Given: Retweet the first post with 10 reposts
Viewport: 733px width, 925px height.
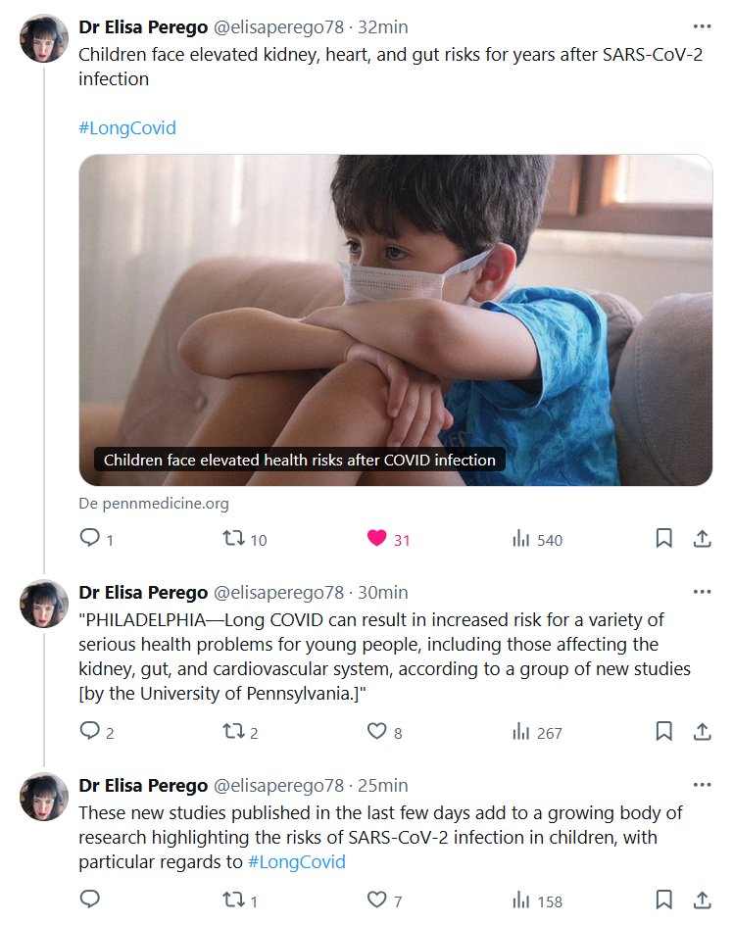Looking at the screenshot, I should tap(234, 539).
